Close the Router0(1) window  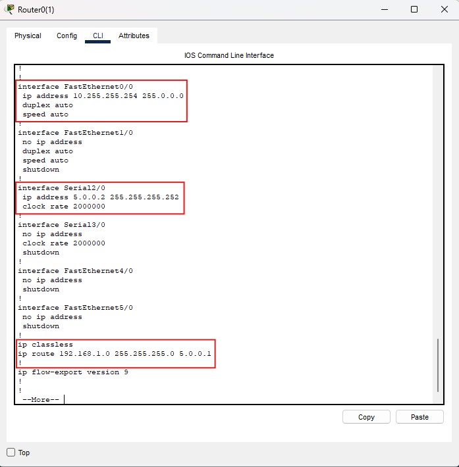(445, 9)
